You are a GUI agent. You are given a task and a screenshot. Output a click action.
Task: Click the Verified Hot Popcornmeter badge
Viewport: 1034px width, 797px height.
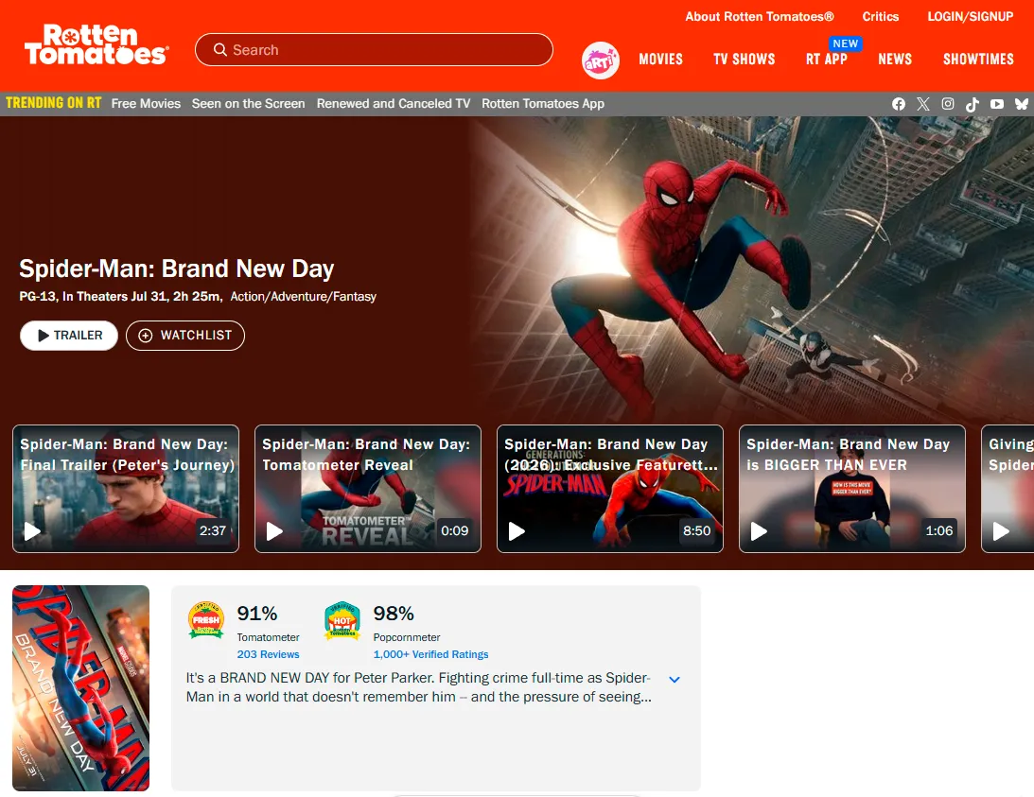pyautogui.click(x=342, y=620)
